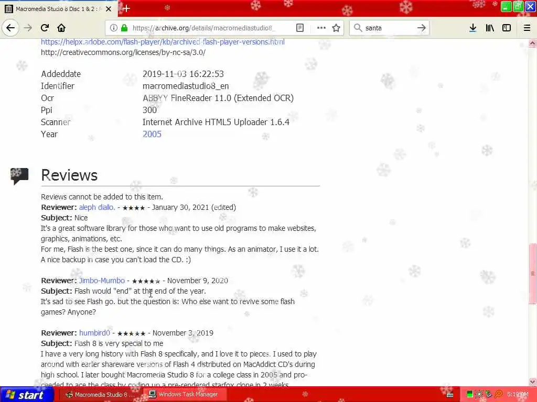
Task: Open the browser home page
Action: pyautogui.click(x=61, y=28)
